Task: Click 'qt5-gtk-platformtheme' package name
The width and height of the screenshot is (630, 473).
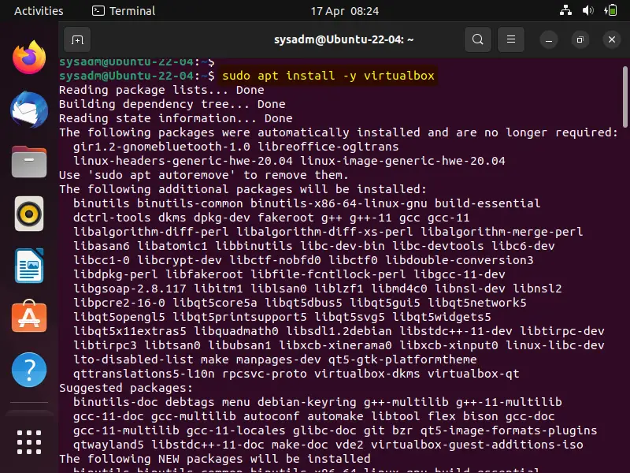Action: click(402, 359)
